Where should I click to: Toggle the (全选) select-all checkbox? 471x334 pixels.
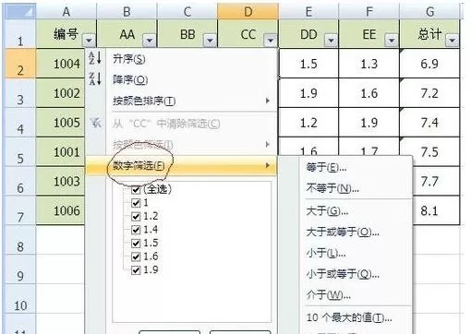136,189
